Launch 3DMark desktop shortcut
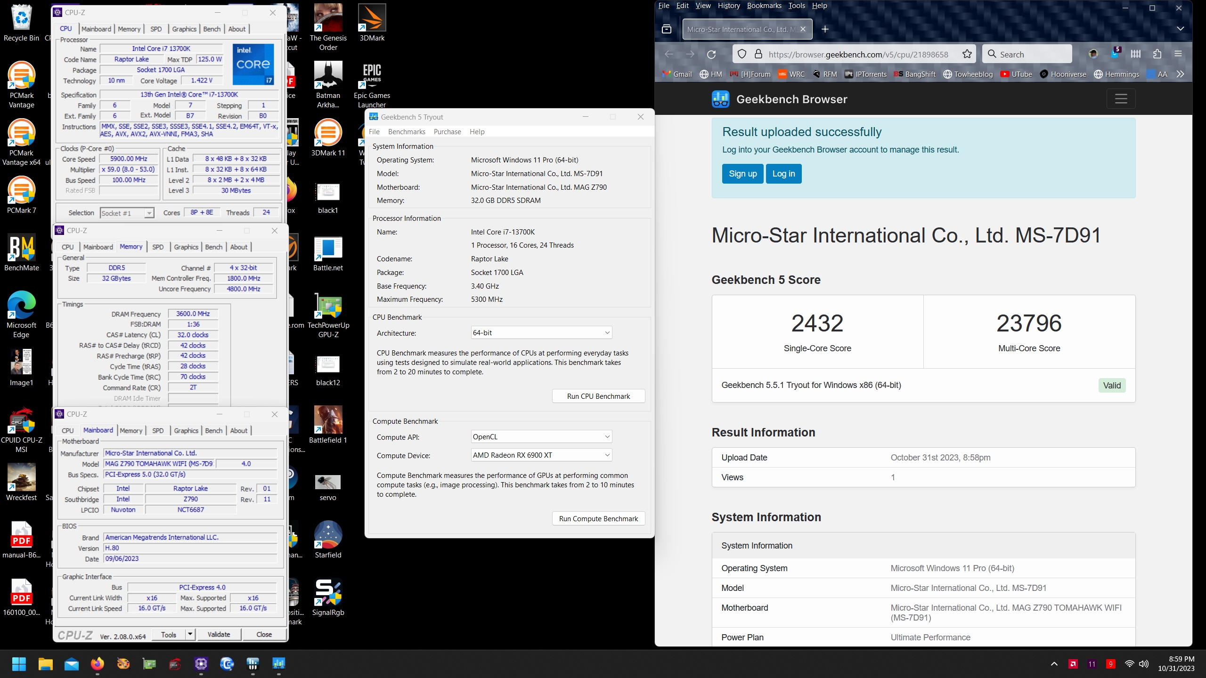This screenshot has height=678, width=1206. click(372, 23)
